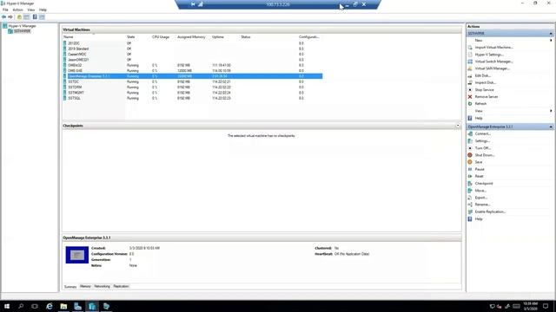Collapse OpenManage Enterprise actions section arrow
The height and width of the screenshot is (312, 556).
(551, 127)
